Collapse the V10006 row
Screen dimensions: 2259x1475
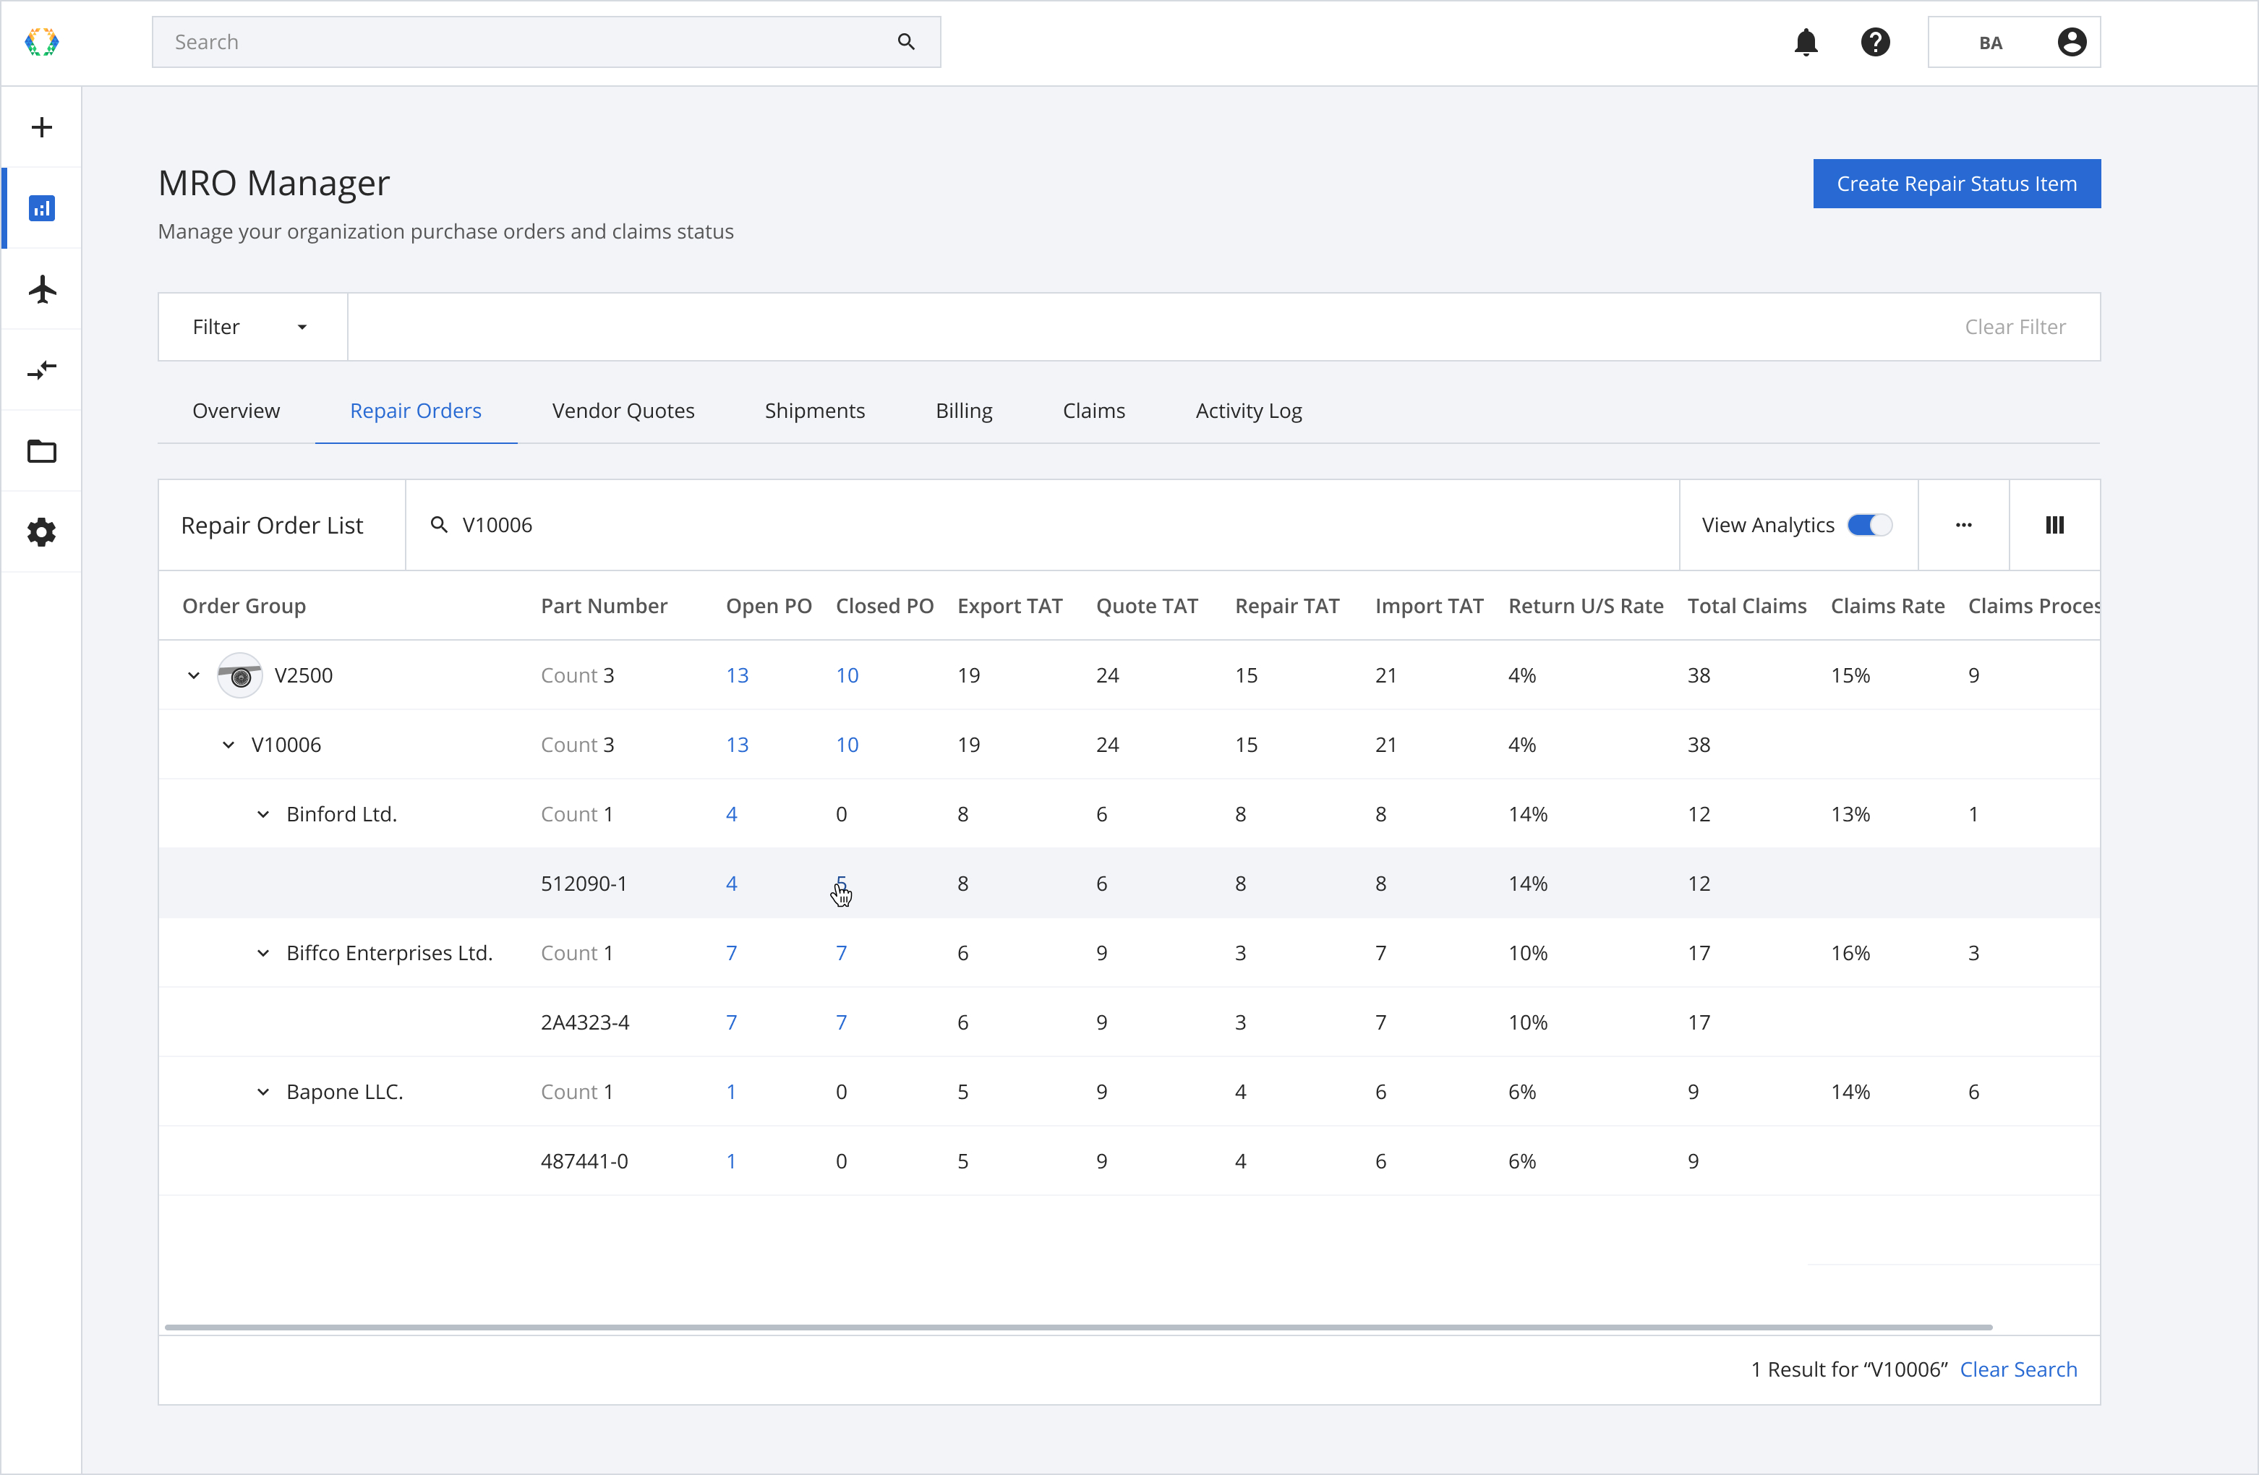pos(228,745)
